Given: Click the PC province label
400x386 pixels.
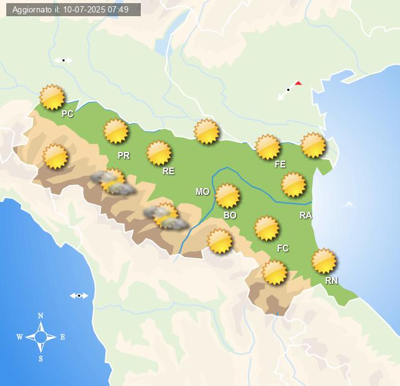Looking at the screenshot, I should pos(68,114).
